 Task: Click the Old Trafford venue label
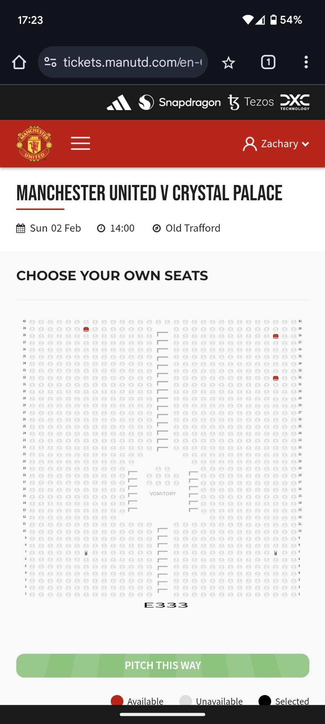[192, 228]
